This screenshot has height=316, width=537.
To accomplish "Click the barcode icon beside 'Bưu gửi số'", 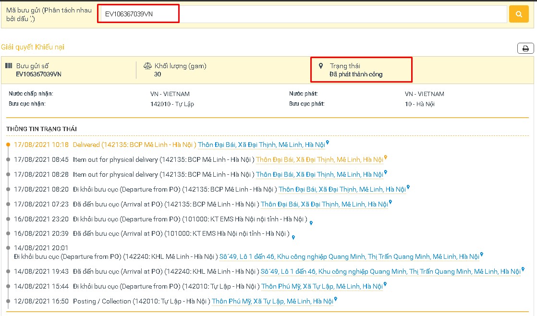I will click(x=9, y=66).
